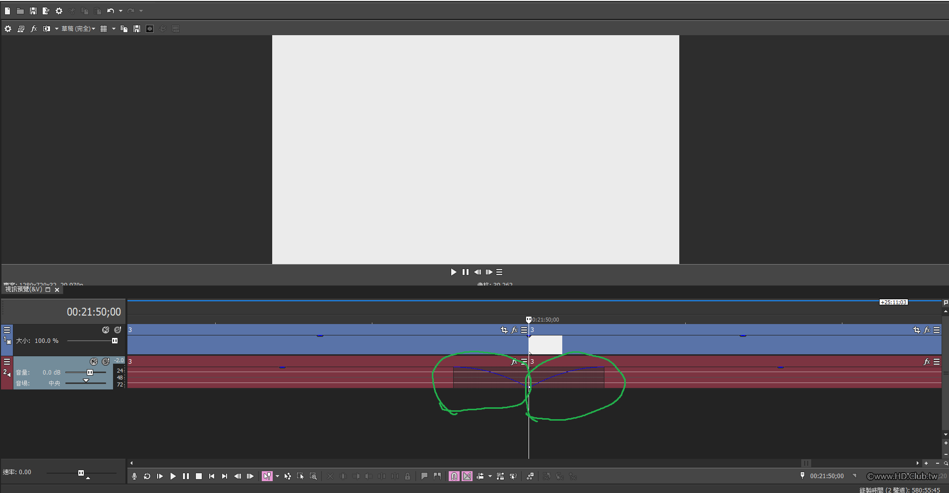Viewport: 949px width, 493px height.
Task: Expand preview quality 草稿 (完全) dropdown
Action: 78,29
